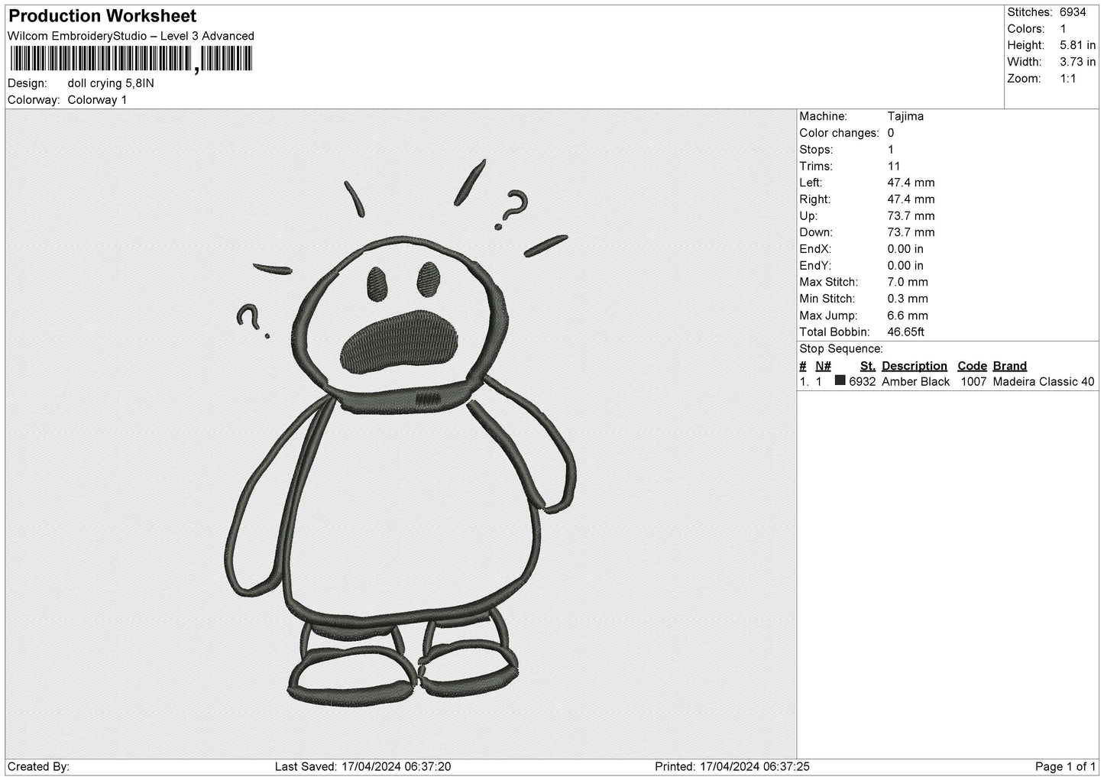Click the Machine Tajima value

[x=905, y=116]
